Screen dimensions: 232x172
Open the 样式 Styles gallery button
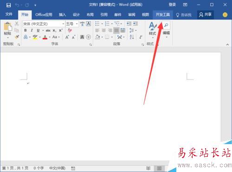coord(153,30)
